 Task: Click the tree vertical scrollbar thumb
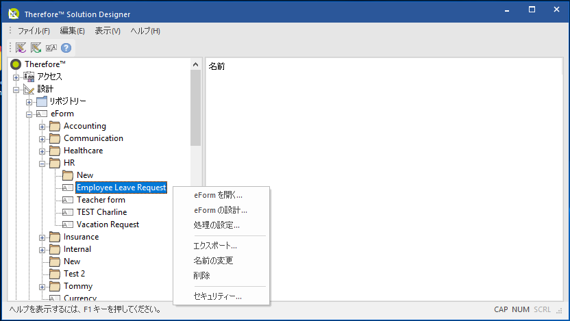(x=195, y=108)
